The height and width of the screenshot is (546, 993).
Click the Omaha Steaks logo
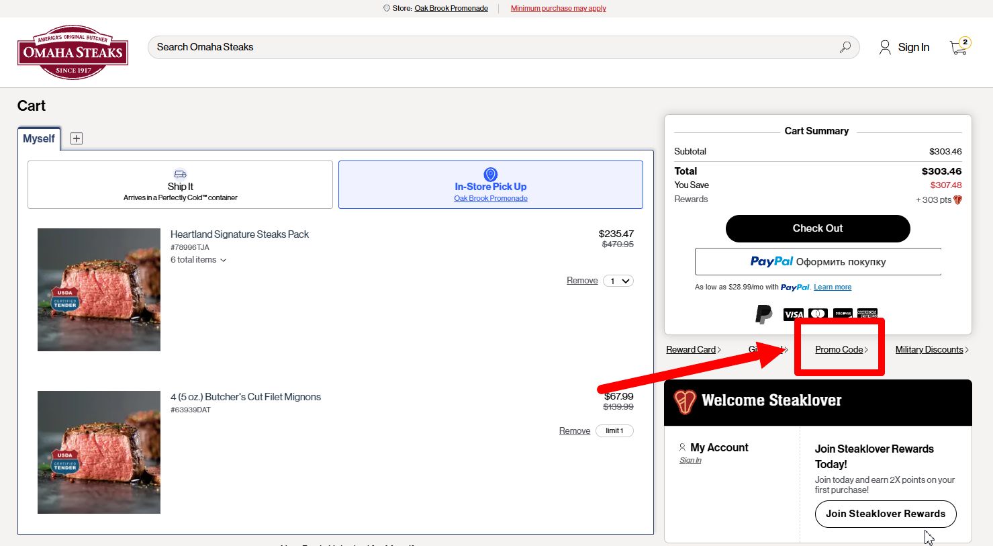[x=73, y=52]
